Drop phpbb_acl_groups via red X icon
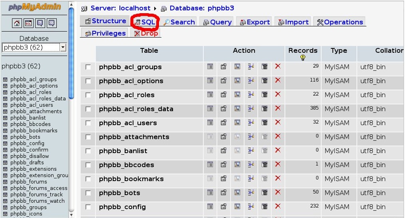The height and width of the screenshot is (218, 405). coord(278,66)
